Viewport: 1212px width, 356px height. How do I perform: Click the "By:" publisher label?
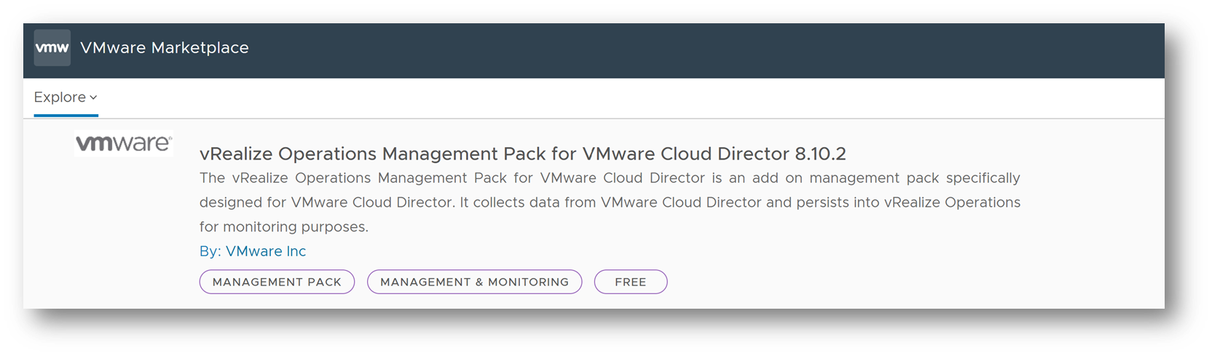tap(210, 251)
